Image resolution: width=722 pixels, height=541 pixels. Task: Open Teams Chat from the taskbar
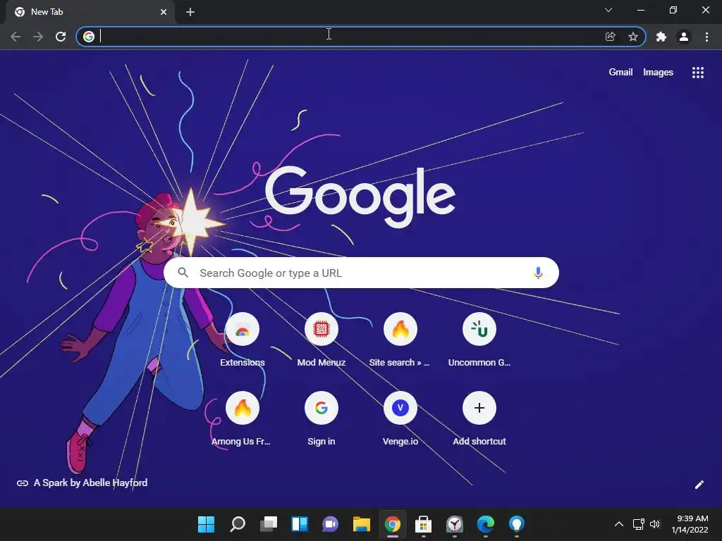(x=330, y=524)
